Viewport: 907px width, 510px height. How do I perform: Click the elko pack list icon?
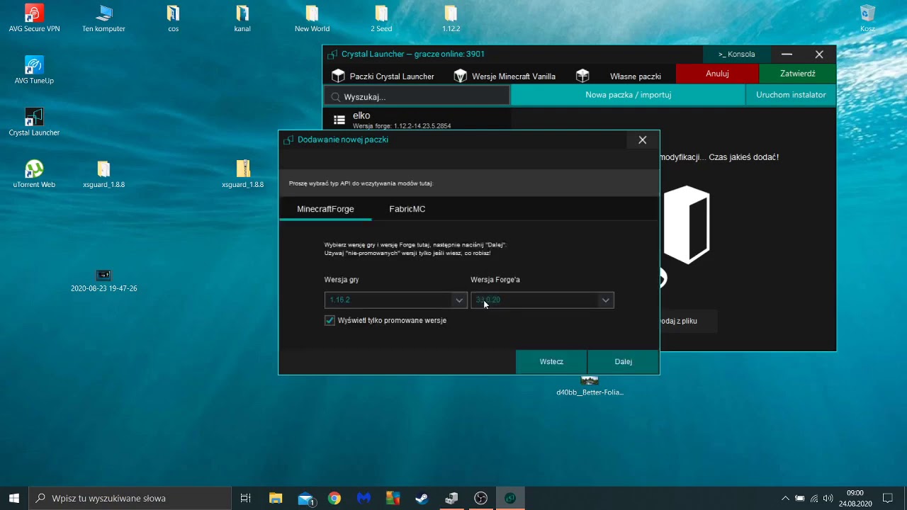(339, 120)
